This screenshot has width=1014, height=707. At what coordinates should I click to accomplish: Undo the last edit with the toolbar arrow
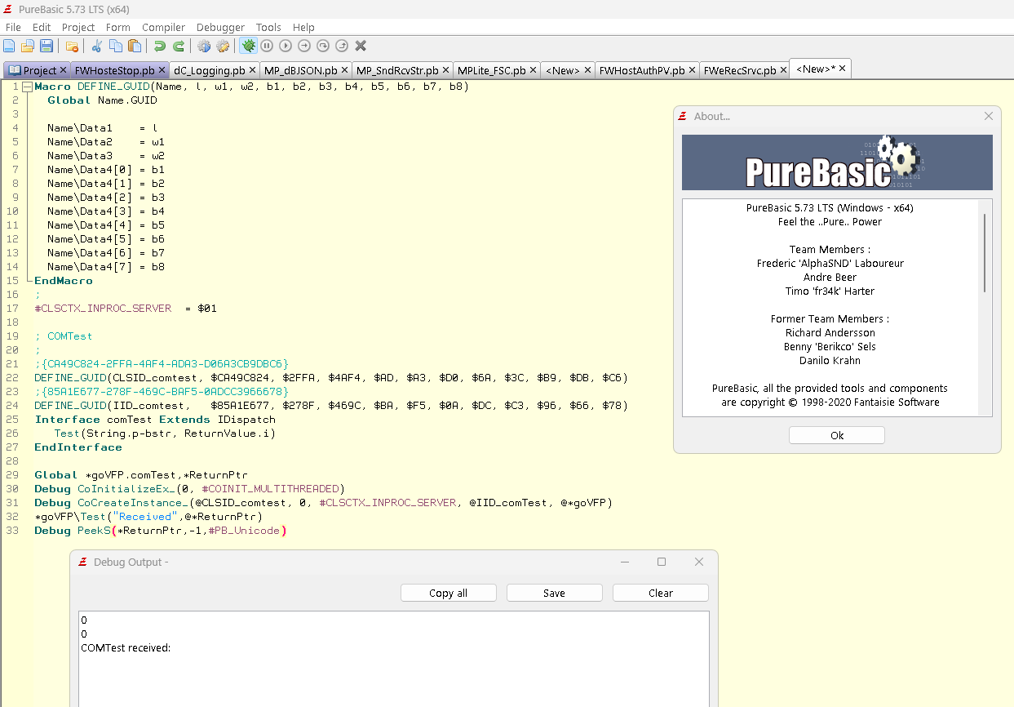(x=160, y=46)
